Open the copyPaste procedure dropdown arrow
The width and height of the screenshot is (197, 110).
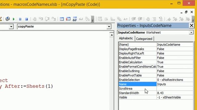(109, 27)
